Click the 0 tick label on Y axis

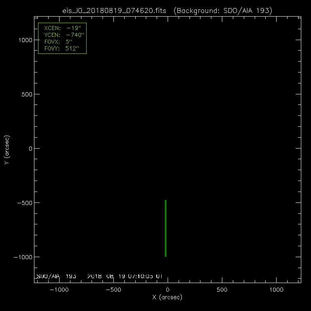coord(29,148)
